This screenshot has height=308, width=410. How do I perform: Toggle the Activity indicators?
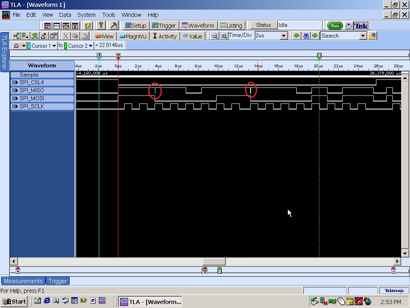[x=165, y=36]
